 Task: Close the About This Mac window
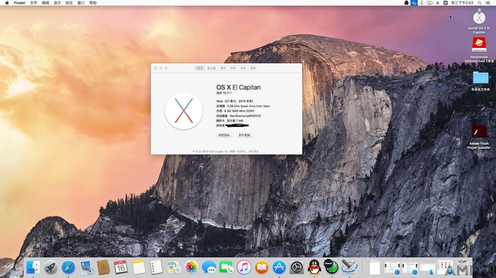(156, 68)
